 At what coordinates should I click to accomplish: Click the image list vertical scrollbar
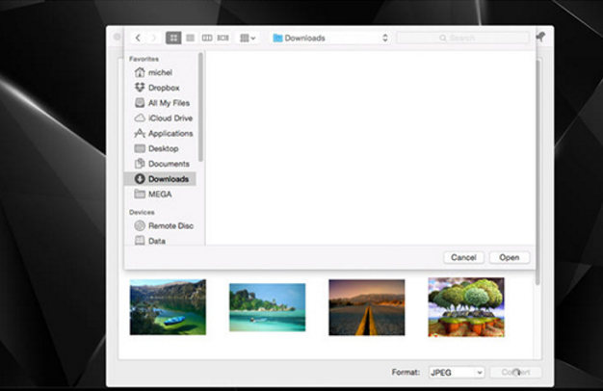coord(538,173)
